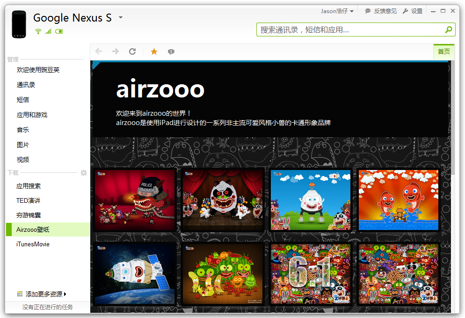Click the browser back arrow icon
The image size is (465, 318).
(99, 52)
